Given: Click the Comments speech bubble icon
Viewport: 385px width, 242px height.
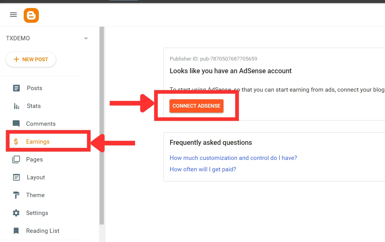Looking at the screenshot, I should (x=16, y=124).
